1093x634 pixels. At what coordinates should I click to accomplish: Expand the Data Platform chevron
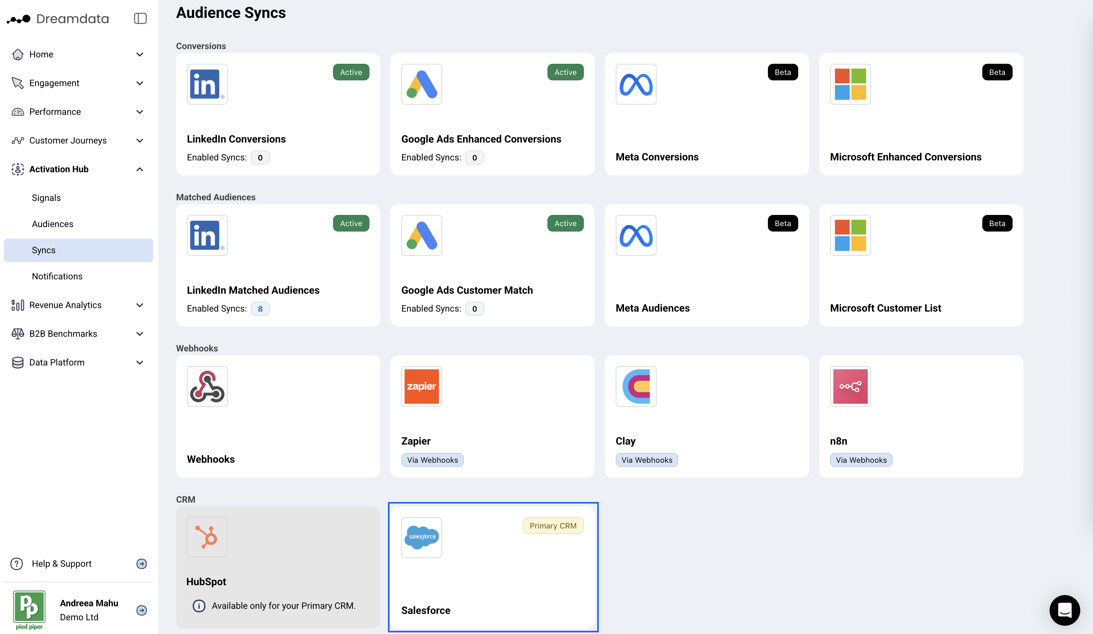[x=140, y=363]
